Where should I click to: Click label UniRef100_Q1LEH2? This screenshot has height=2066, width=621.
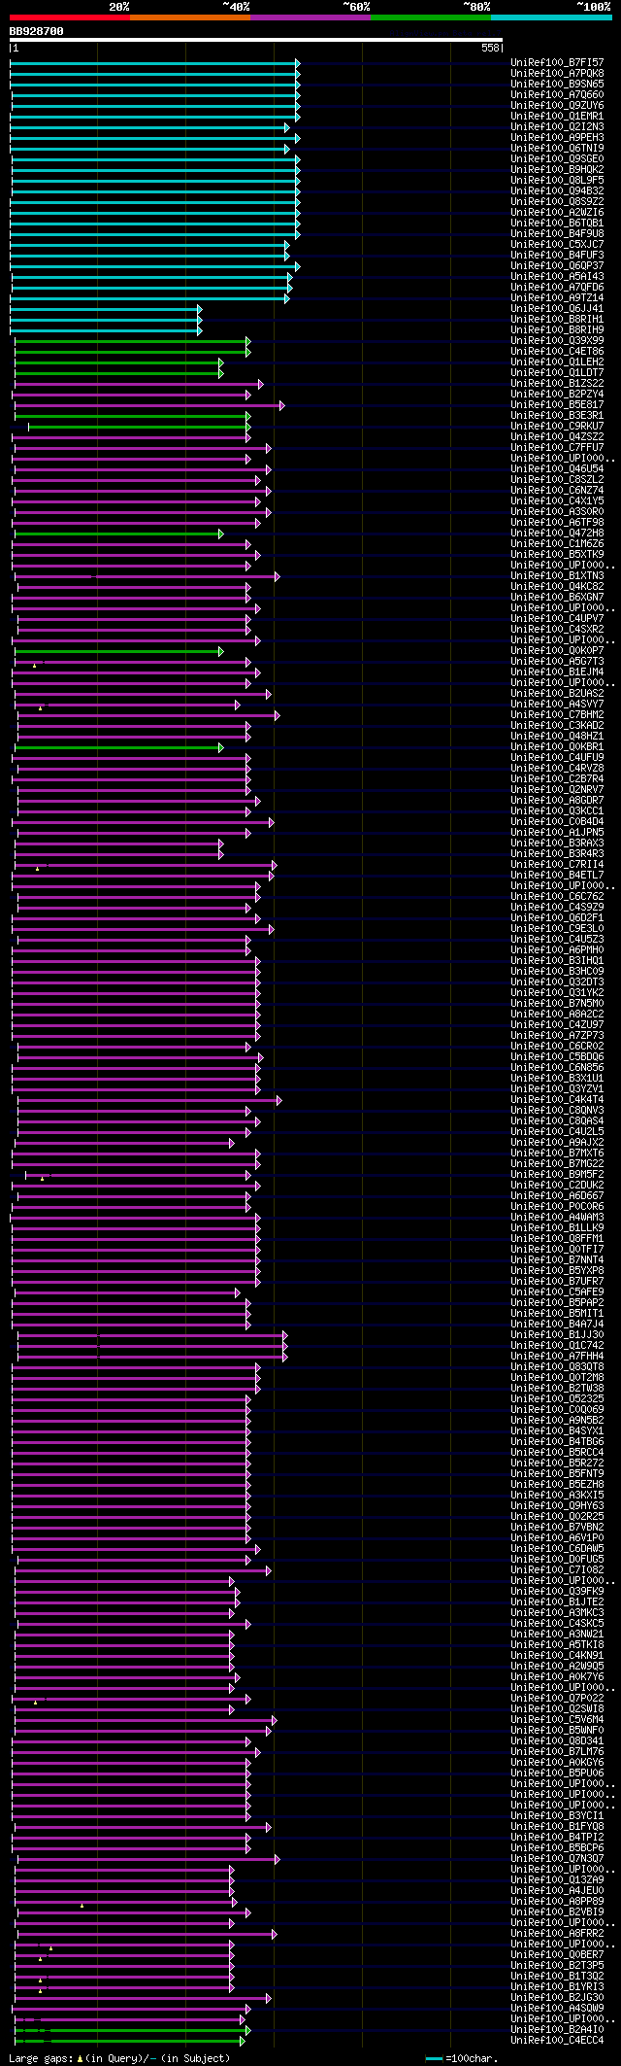(x=557, y=362)
